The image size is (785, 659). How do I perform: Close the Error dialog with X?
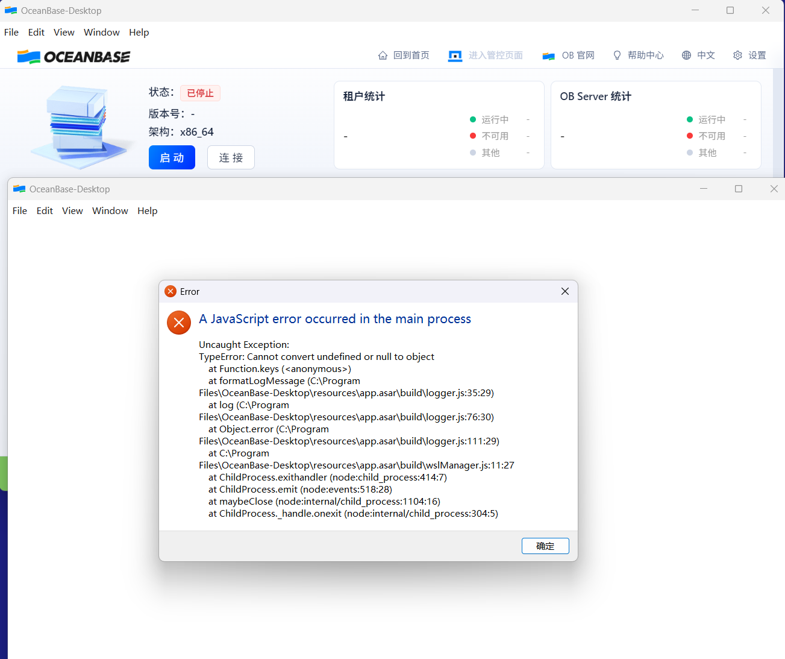[565, 291]
